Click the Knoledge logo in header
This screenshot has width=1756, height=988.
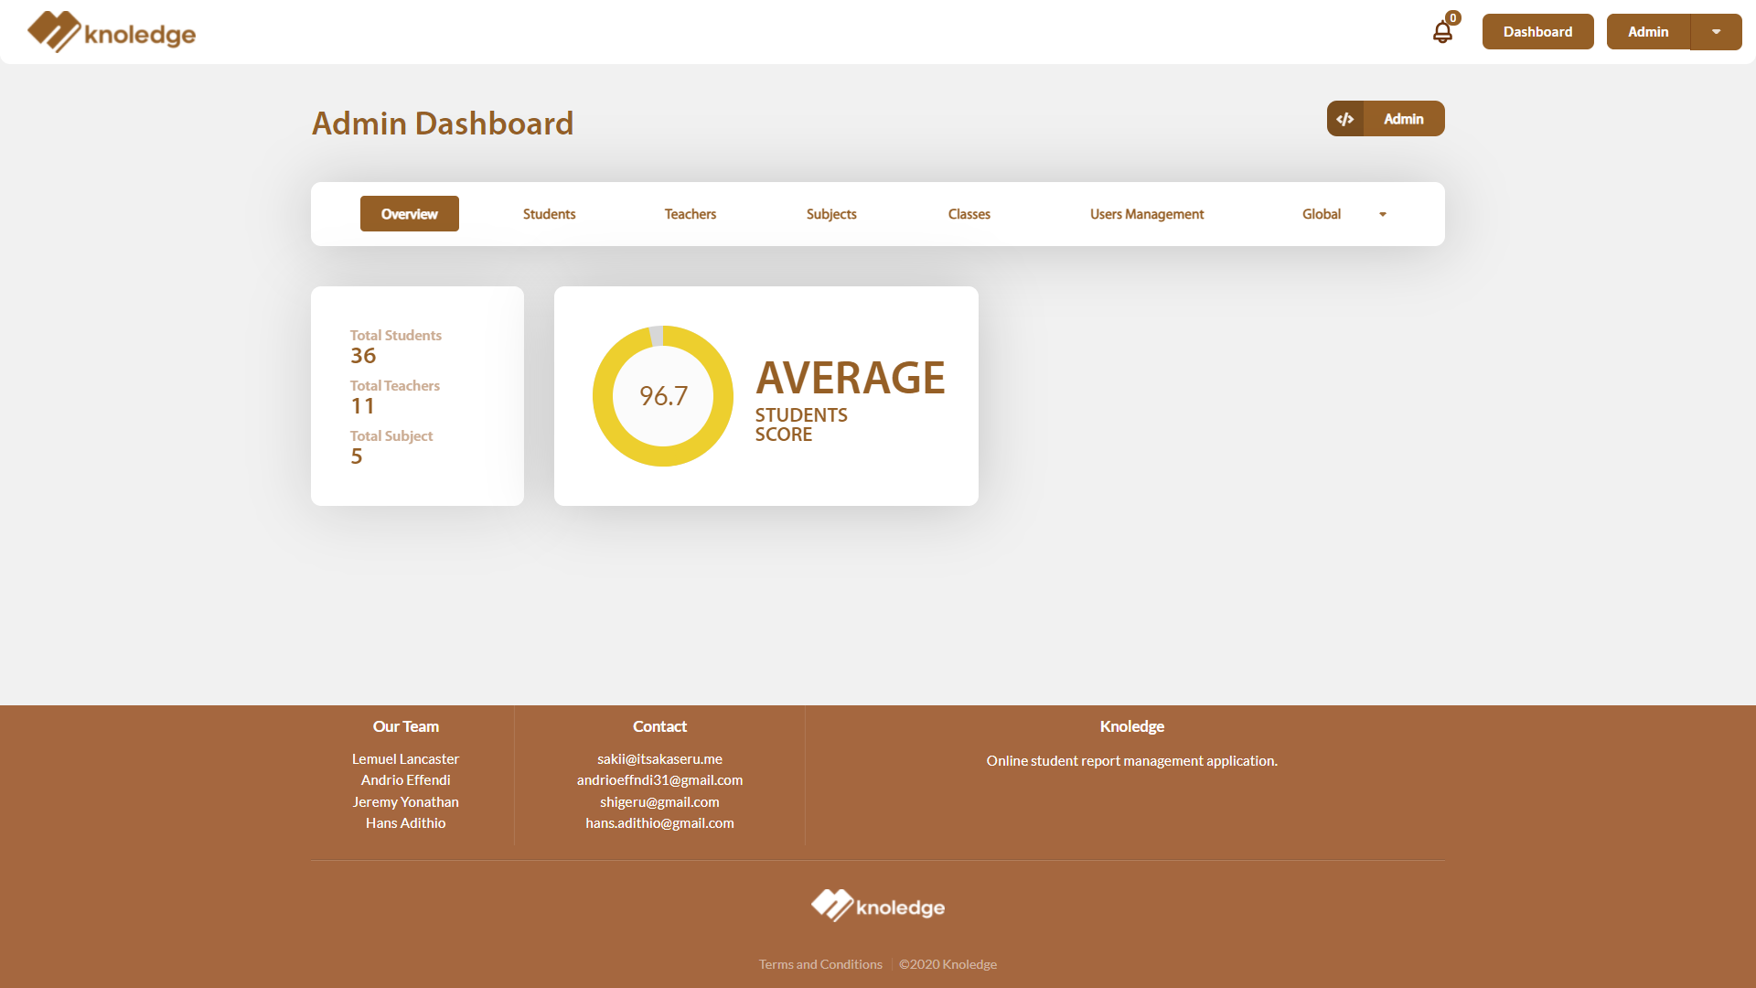coord(111,31)
